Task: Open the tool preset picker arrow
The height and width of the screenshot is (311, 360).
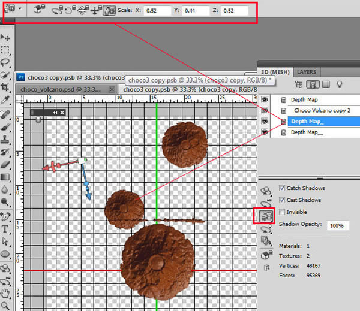Action: [20, 8]
